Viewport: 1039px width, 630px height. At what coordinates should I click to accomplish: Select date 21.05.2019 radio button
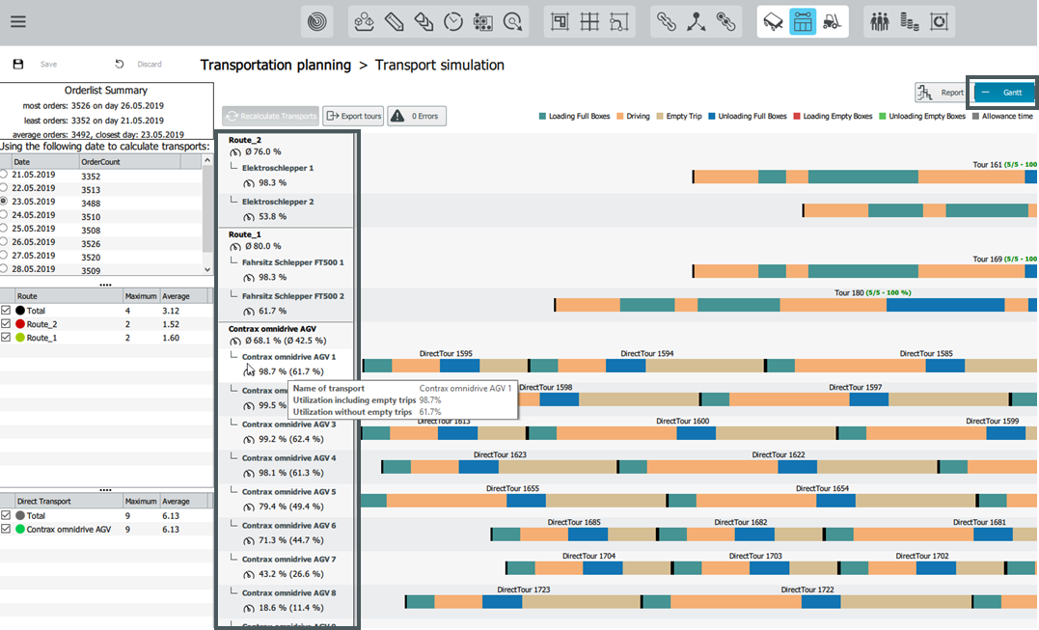(x=4, y=175)
